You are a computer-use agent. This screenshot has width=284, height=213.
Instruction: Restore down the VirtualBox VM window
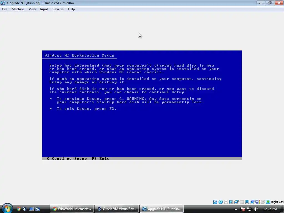tap(270, 3)
